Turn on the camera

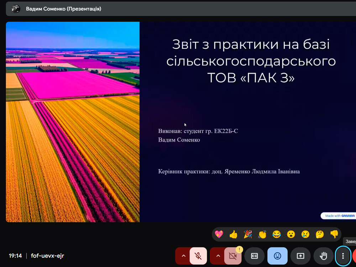(233, 256)
